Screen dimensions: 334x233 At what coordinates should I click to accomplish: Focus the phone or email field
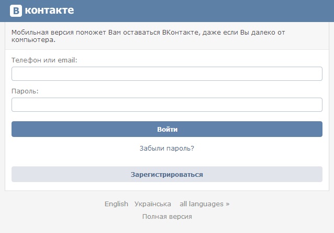click(167, 73)
